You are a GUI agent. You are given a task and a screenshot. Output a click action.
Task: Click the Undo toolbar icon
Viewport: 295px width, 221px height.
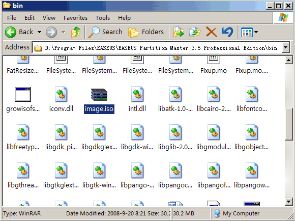click(227, 32)
